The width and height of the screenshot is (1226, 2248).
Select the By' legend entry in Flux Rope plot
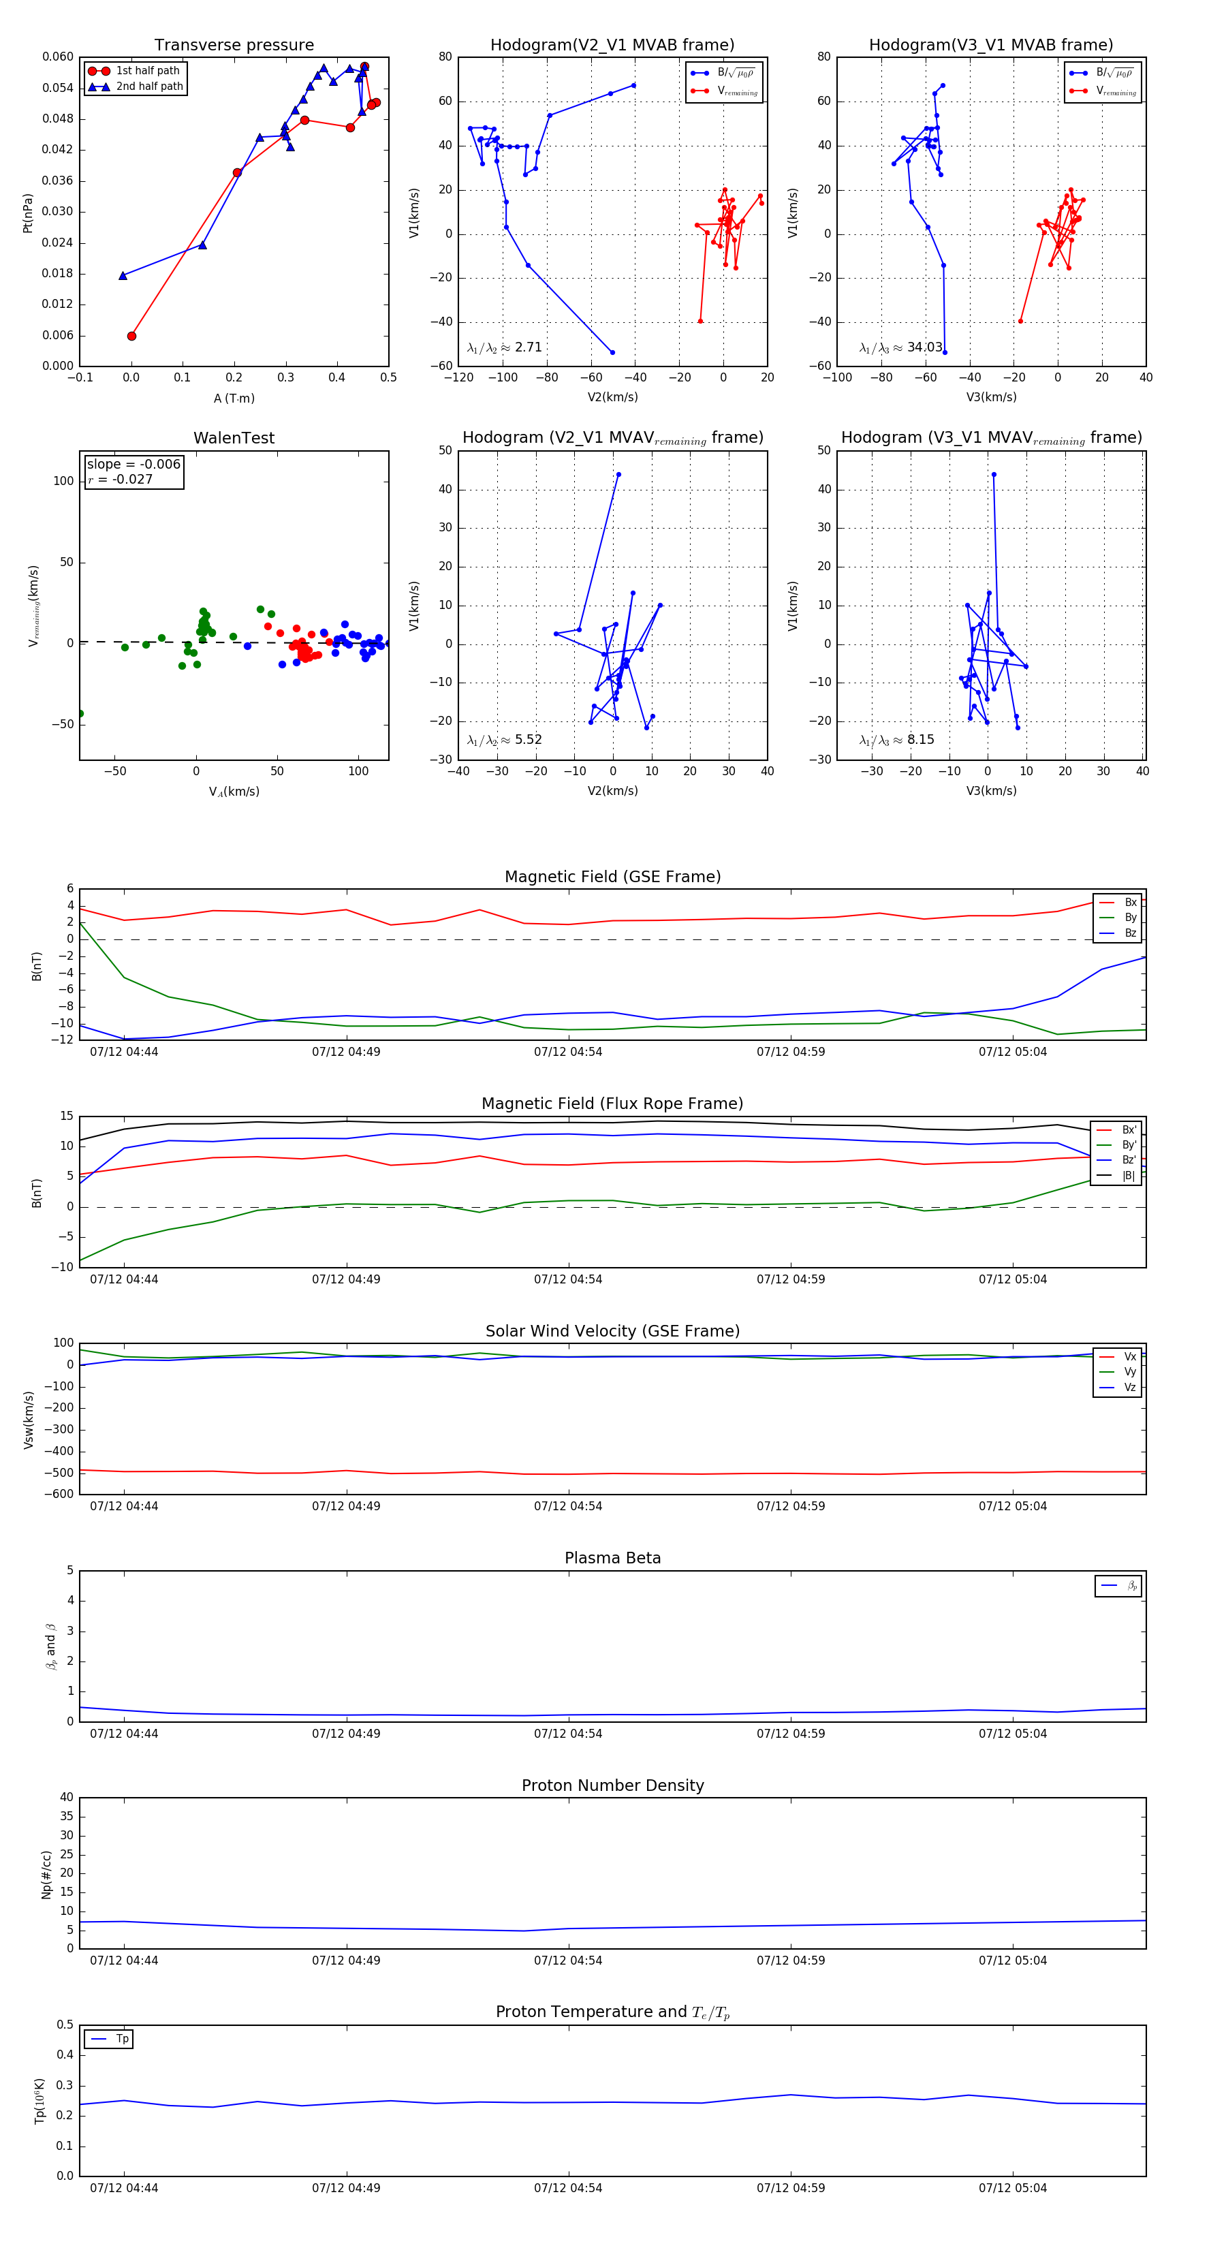click(x=1116, y=1145)
